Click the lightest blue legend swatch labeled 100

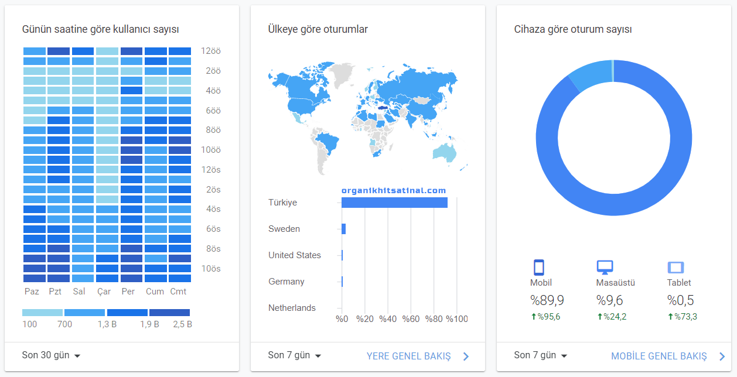42,313
